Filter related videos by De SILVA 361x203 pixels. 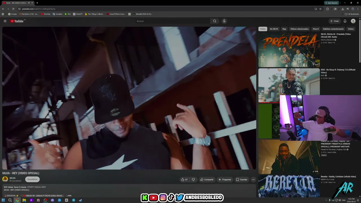[x=274, y=29]
